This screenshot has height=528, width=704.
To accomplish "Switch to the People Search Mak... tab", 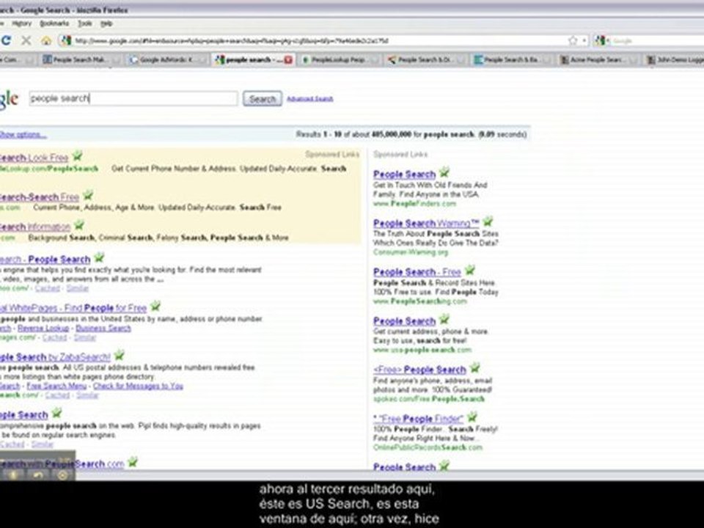I will 81,59.
